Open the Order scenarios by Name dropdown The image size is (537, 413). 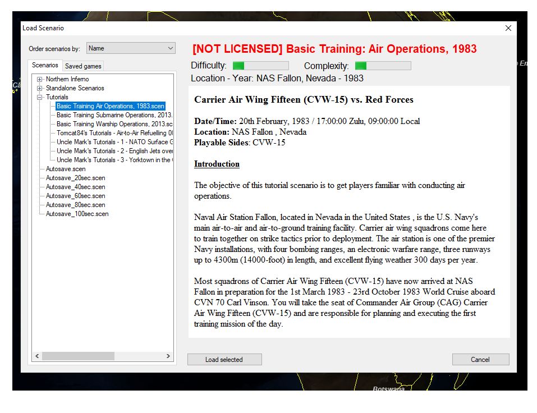[x=131, y=48]
